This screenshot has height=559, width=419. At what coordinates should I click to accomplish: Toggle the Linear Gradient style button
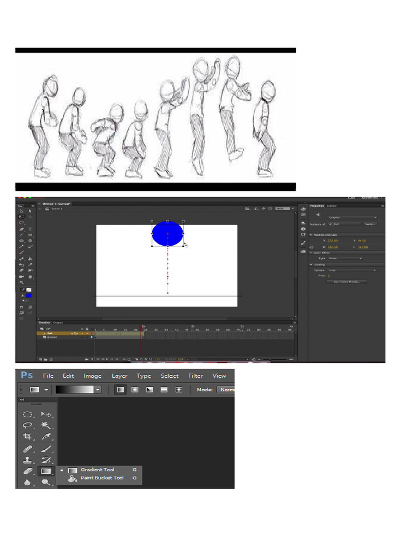[121, 390]
